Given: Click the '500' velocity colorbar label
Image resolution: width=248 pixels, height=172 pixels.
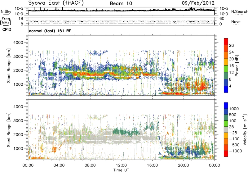Looking at the screenshot, I should coord(233,115).
